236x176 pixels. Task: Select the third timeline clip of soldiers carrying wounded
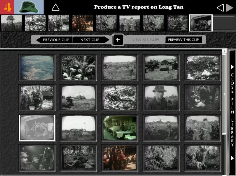(x=59, y=23)
